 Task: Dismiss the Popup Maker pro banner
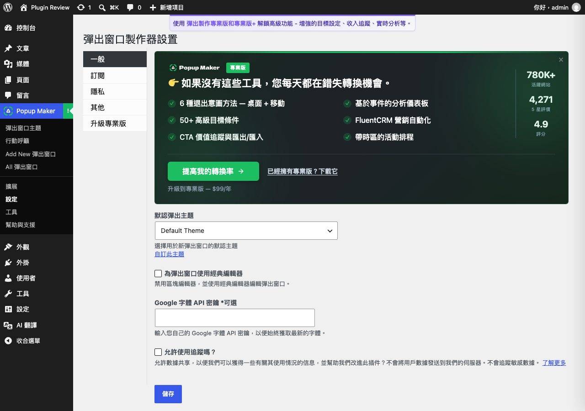[x=561, y=60]
